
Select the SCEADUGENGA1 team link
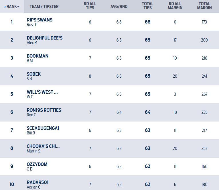[43, 128]
